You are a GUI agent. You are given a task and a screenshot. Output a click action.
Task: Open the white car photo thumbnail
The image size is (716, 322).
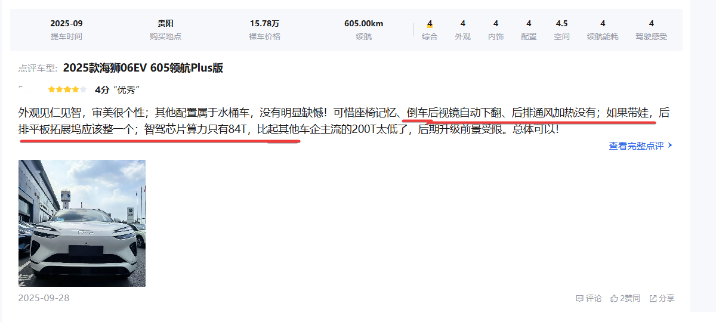(82, 223)
